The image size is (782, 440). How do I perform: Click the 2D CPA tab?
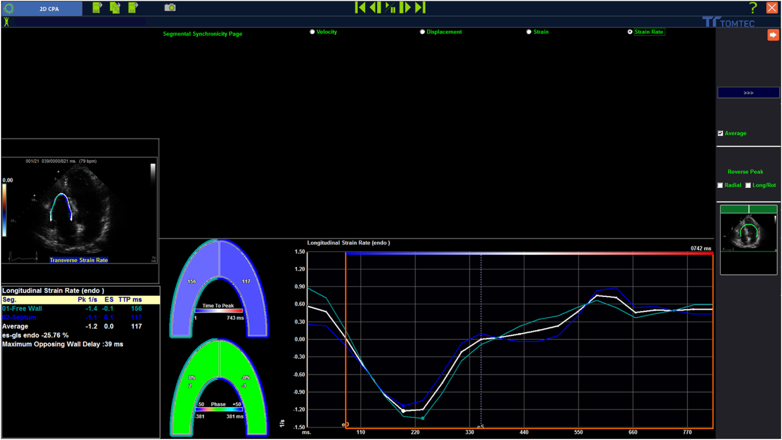click(49, 8)
